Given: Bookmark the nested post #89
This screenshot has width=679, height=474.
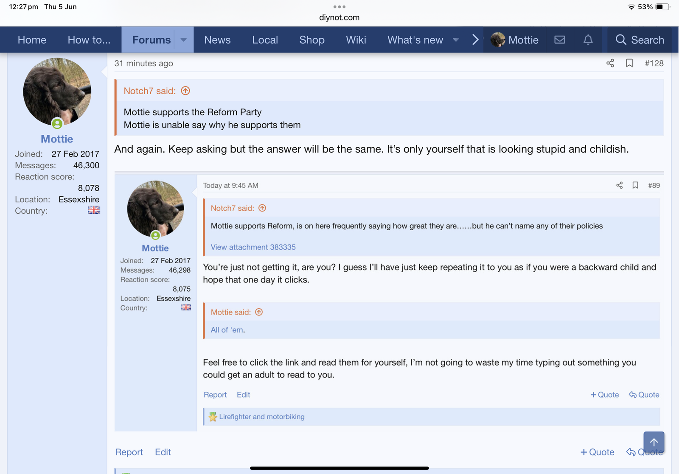Looking at the screenshot, I should pos(635,185).
